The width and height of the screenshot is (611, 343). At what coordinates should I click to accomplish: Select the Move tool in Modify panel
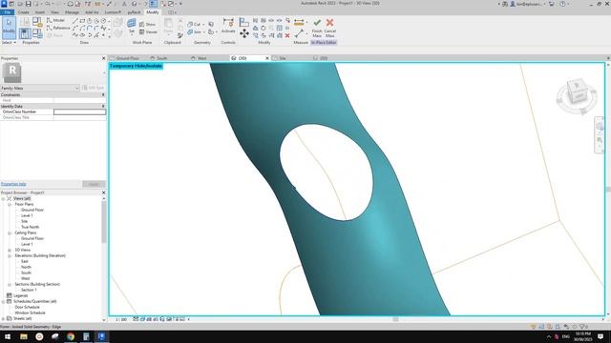pos(244,34)
